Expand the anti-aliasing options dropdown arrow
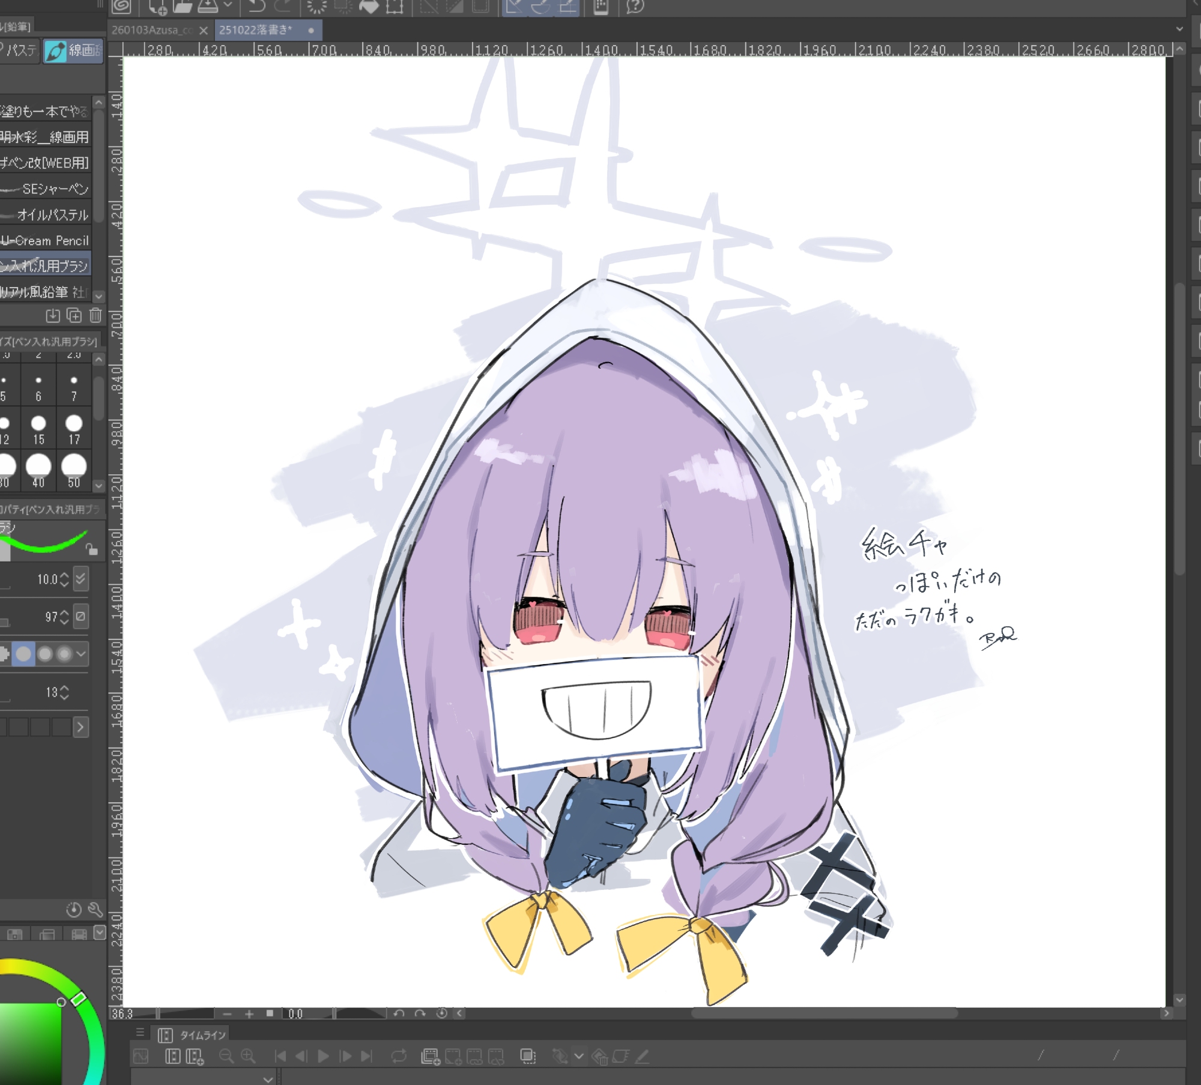 [81, 654]
